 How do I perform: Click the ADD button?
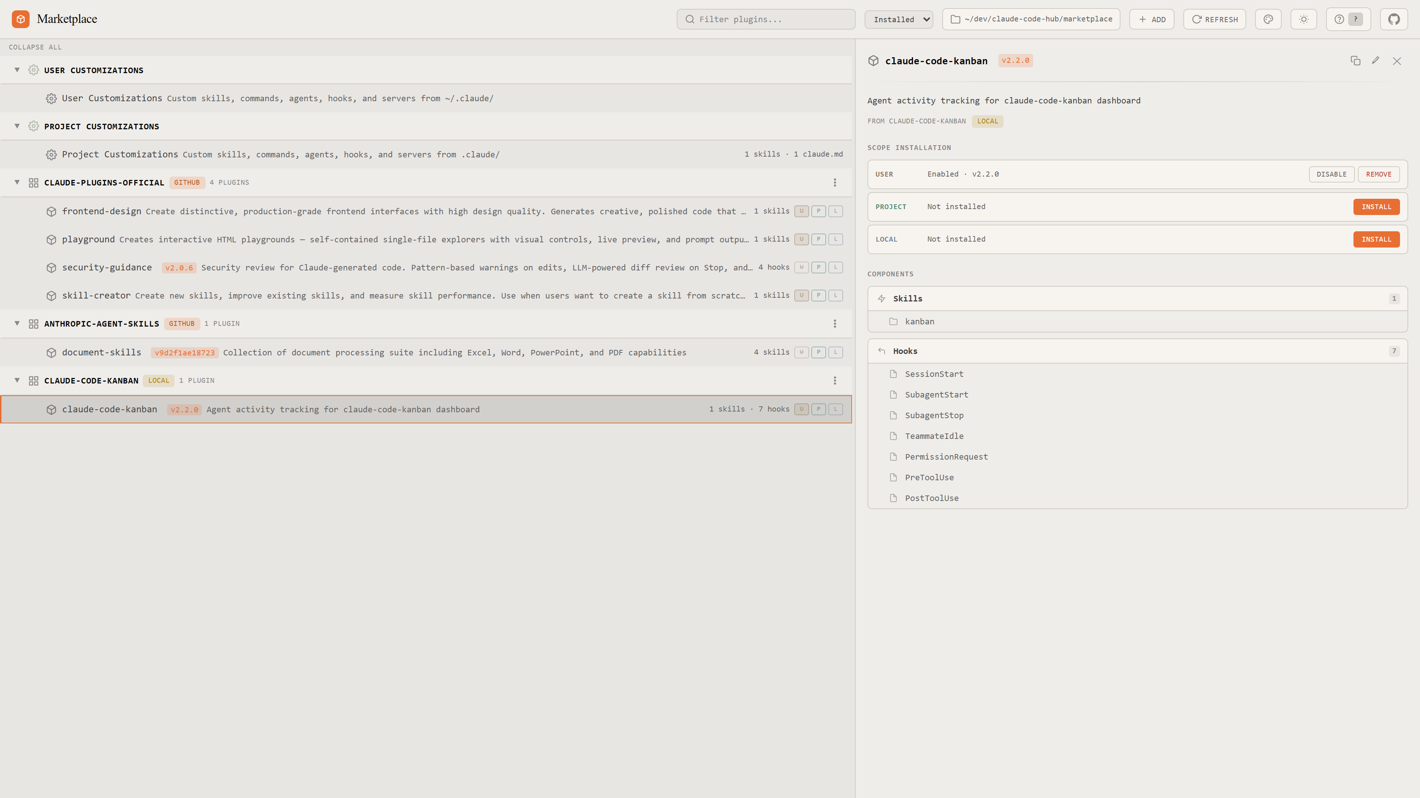[1152, 19]
